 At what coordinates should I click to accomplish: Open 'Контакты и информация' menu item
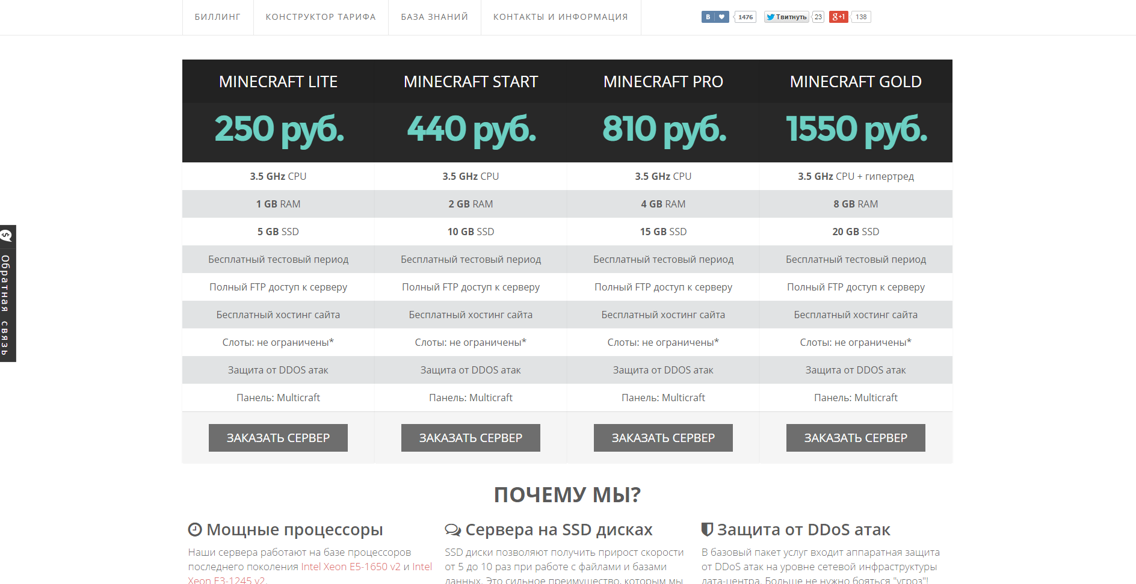(x=560, y=17)
